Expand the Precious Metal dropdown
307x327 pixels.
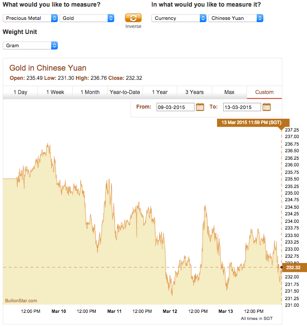pos(30,18)
